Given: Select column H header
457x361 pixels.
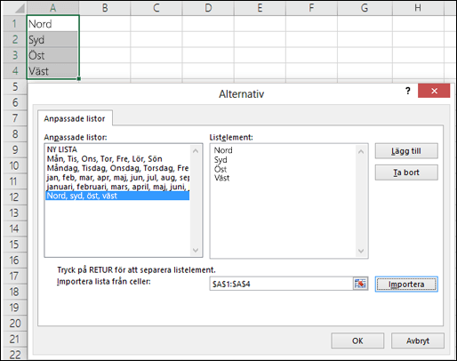Looking at the screenshot, I should [418, 8].
